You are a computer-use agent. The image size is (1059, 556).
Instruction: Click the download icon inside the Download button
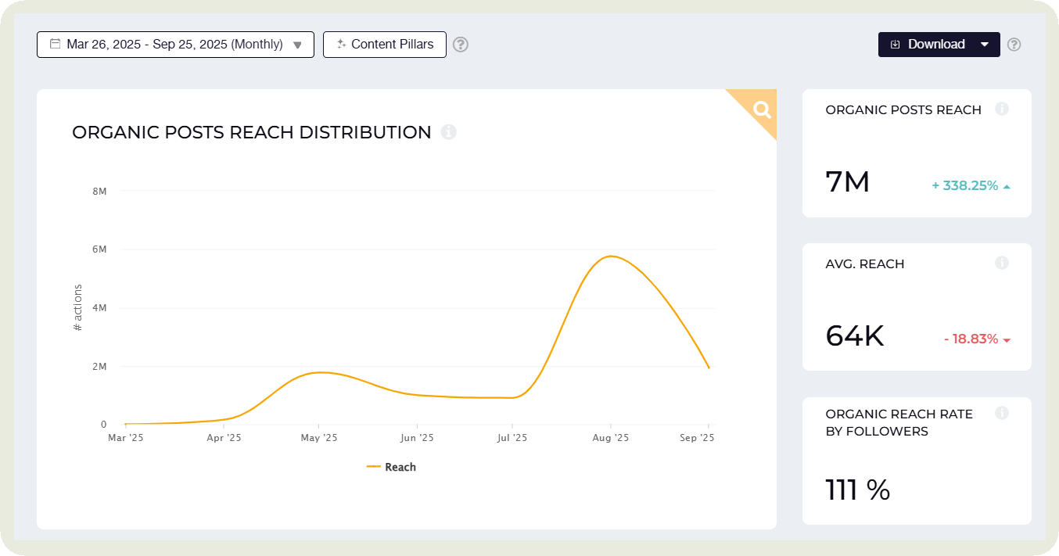pos(896,45)
